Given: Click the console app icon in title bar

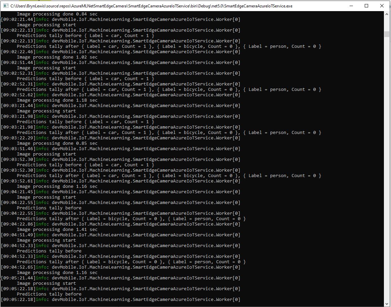Looking at the screenshot, I should pyautogui.click(x=5, y=6).
